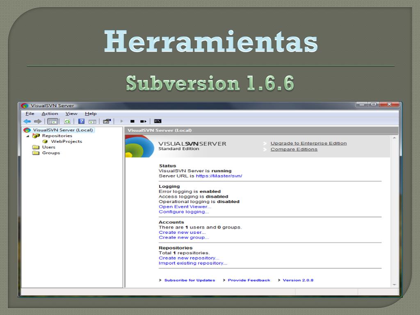This screenshot has height=315, width=420.
Task: Click the 'Error logging is enabled' text
Action: [x=189, y=192]
